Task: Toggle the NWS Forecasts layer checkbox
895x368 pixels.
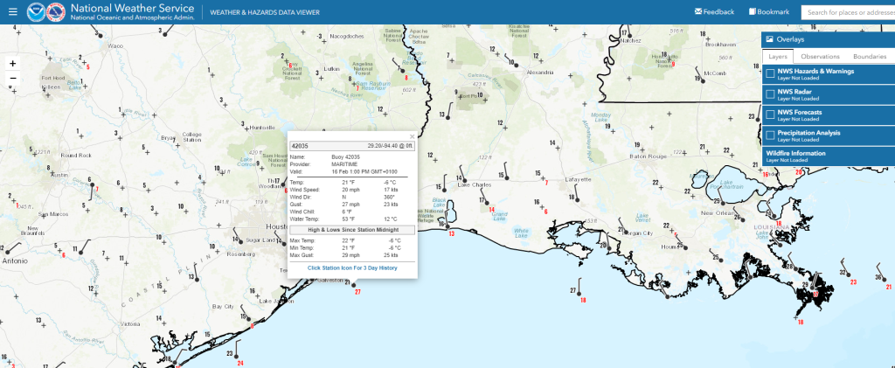Action: click(x=769, y=114)
